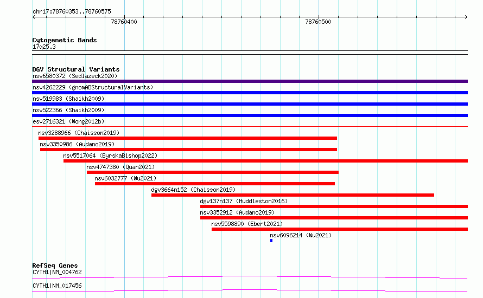Open the dgv137n137 (Huddleston2016) label
The width and height of the screenshot is (483, 298).
pos(244,201)
